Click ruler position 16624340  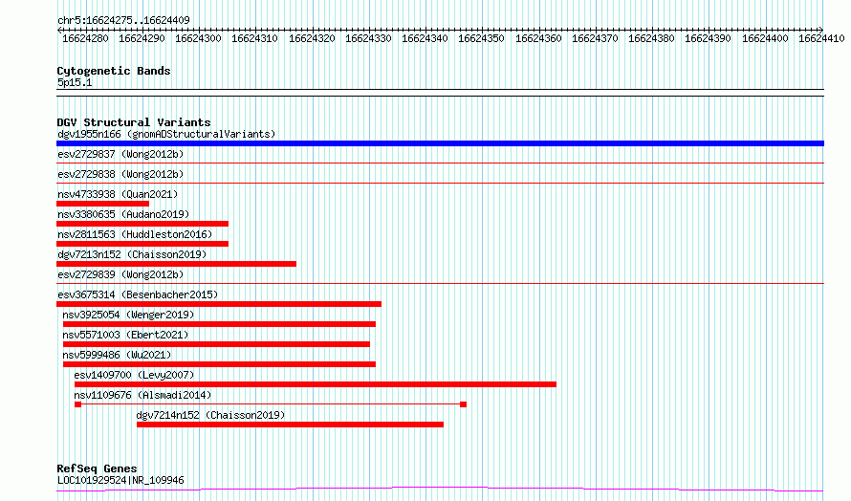[x=425, y=38]
